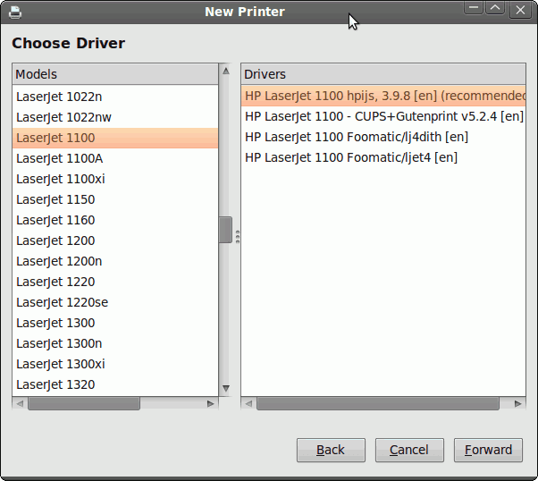Click Forward to continue
This screenshot has height=481, width=538.
coord(488,450)
